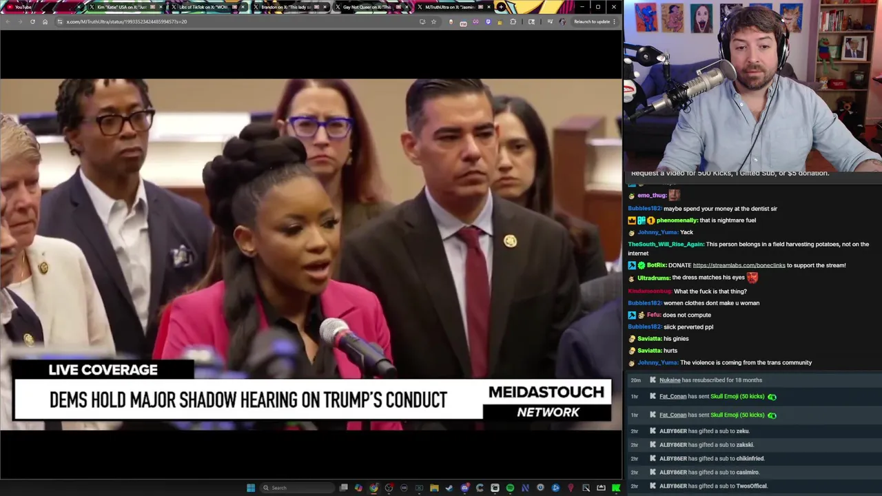This screenshot has height=496, width=882.
Task: Open the browser extensions puzzle icon
Action: (x=513, y=21)
